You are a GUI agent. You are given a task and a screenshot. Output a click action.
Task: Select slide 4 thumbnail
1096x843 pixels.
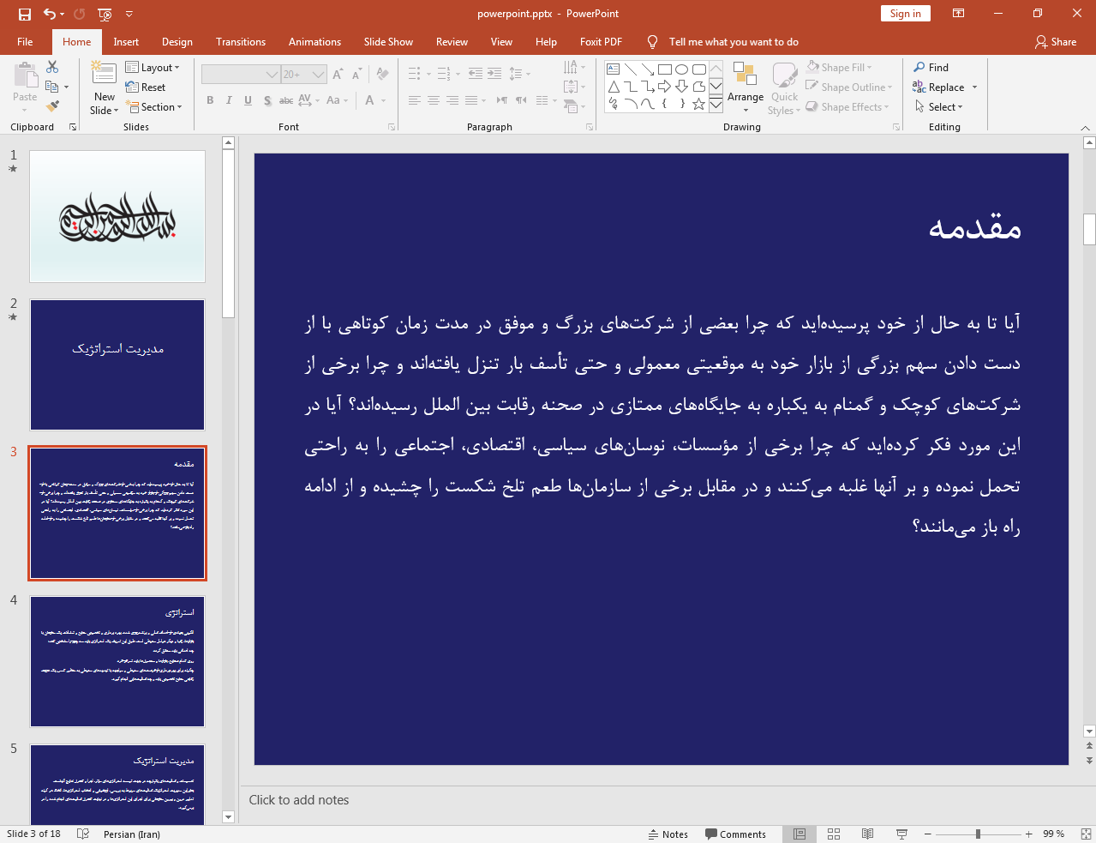tap(117, 661)
